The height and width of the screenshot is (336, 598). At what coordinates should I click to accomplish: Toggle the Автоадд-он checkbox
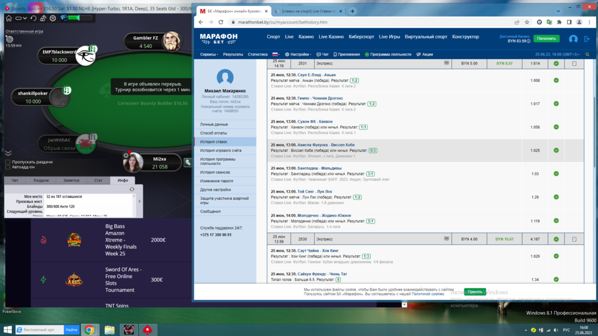(8, 167)
